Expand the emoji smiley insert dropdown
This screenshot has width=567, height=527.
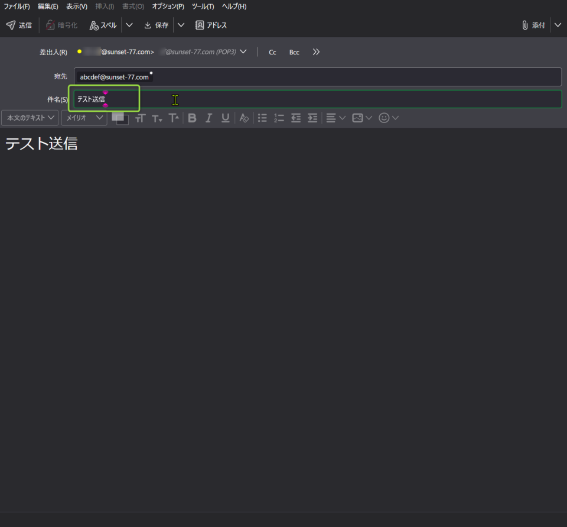(388, 118)
